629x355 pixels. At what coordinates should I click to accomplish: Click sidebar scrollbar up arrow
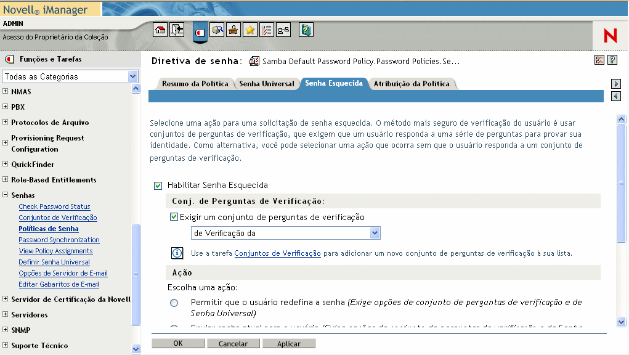click(136, 89)
